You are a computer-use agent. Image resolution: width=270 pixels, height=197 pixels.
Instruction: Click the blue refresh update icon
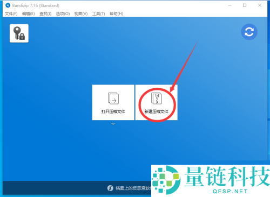tap(249, 32)
